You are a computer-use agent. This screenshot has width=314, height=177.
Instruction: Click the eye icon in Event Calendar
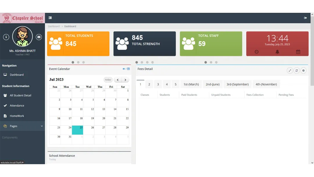124,69
